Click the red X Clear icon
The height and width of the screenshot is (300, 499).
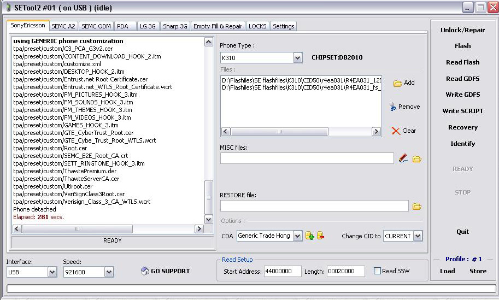point(396,131)
